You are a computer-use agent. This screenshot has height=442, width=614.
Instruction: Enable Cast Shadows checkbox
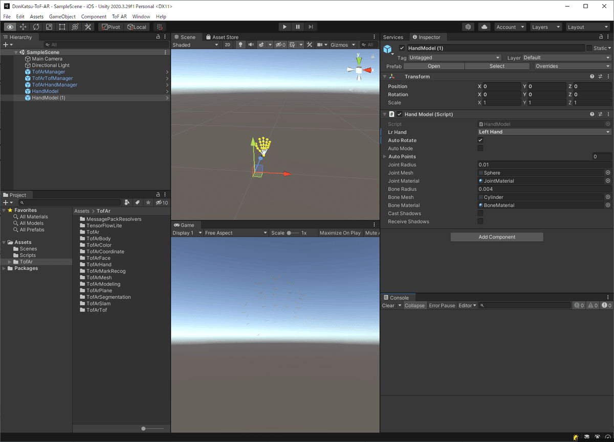click(x=480, y=213)
